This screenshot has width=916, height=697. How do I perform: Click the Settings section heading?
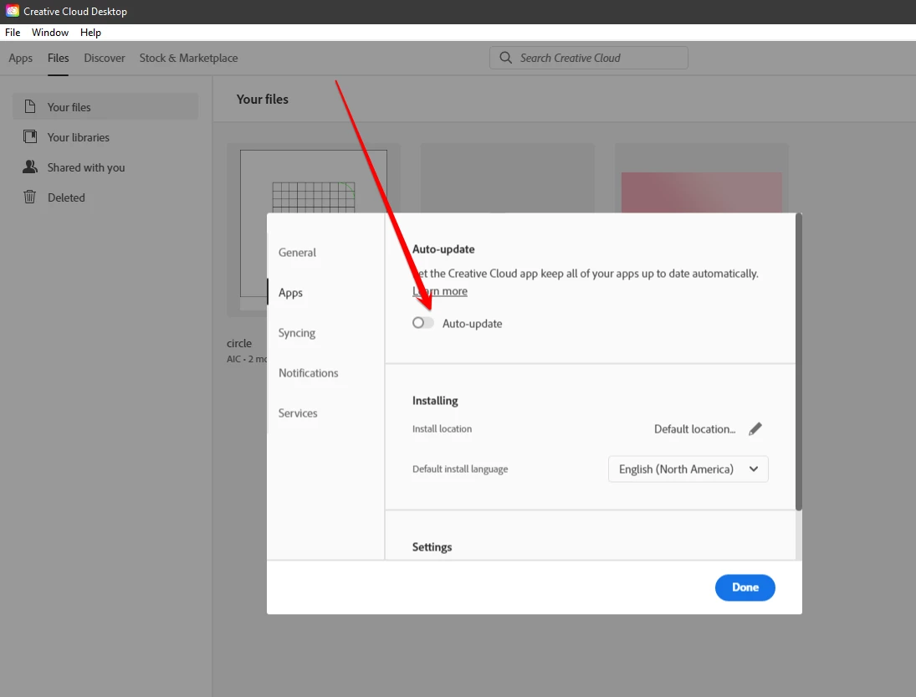coord(432,547)
